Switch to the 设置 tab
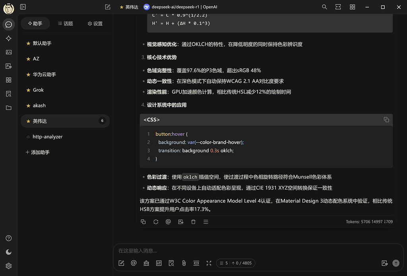 click(95, 23)
